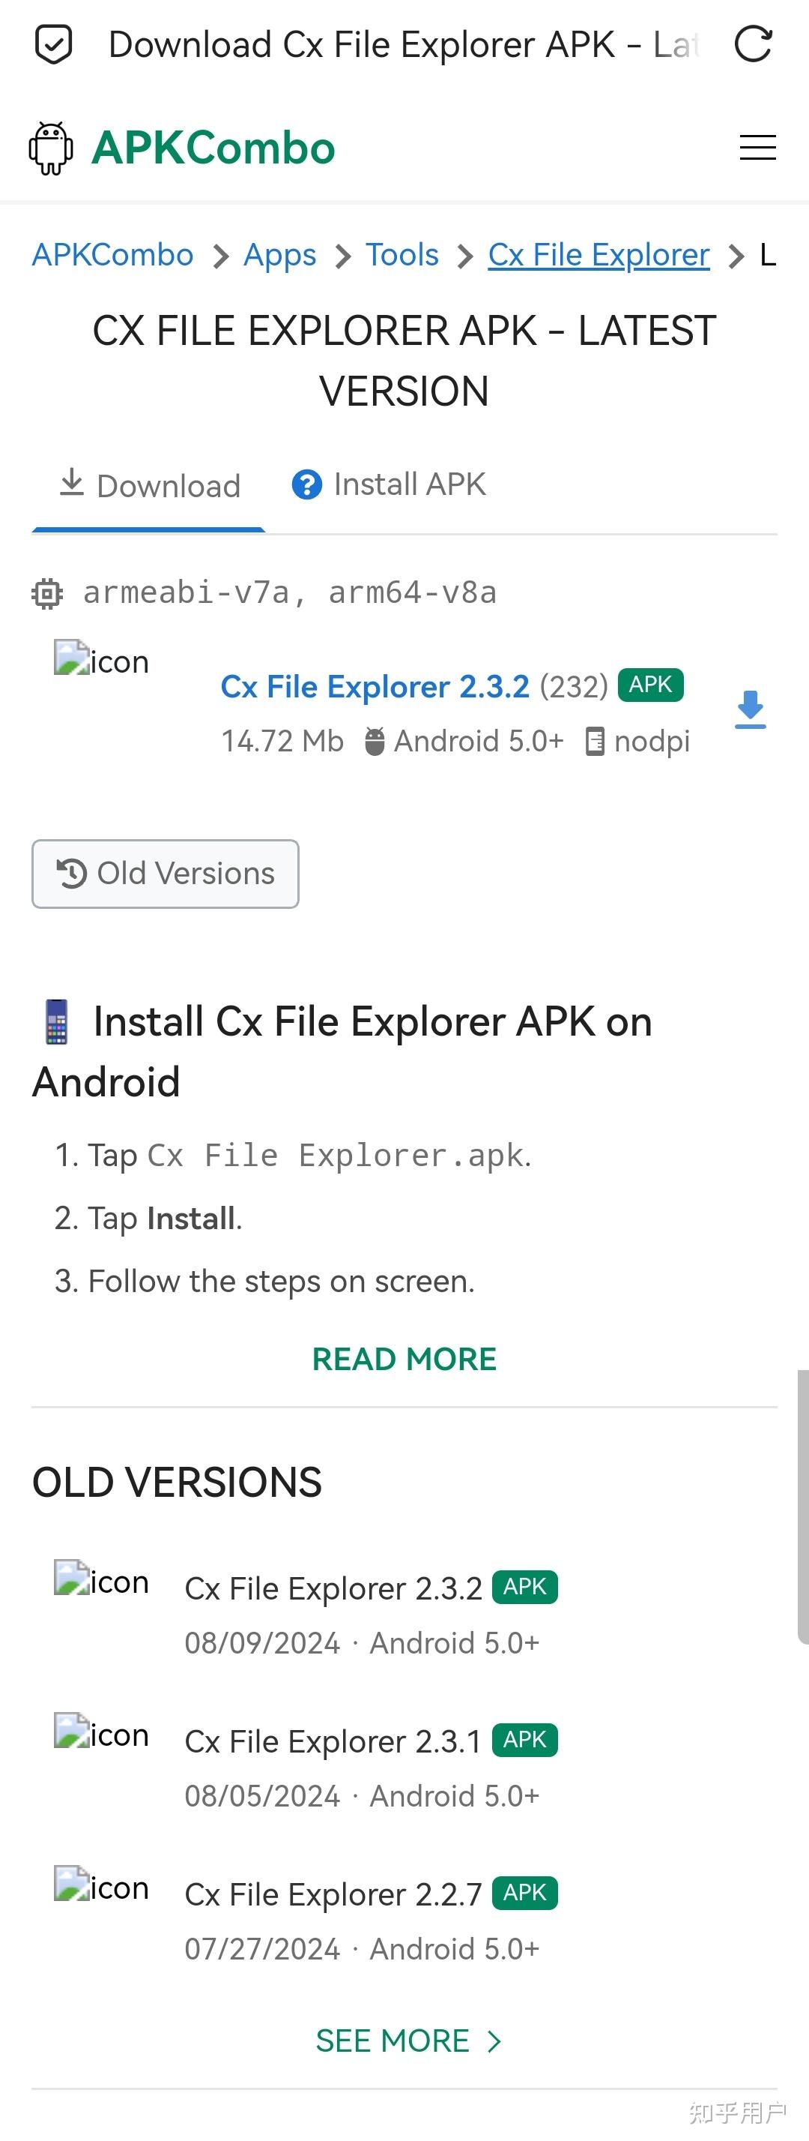This screenshot has width=809, height=2141.
Task: Tap the APKCombo android logo
Action: tap(52, 148)
